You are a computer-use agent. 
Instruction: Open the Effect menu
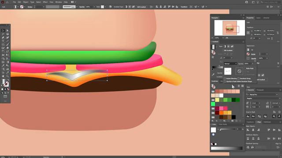(45, 2)
